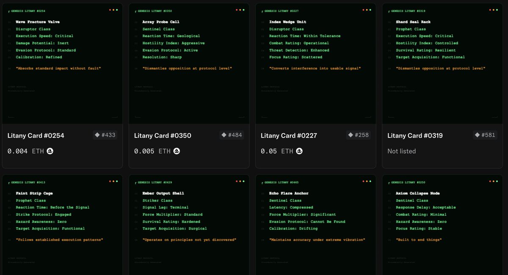Open the Litany Card #0254 title link

pyautogui.click(x=36, y=136)
